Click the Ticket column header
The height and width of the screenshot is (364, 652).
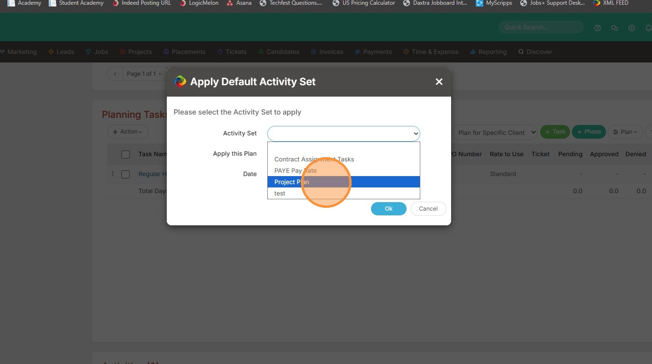541,154
